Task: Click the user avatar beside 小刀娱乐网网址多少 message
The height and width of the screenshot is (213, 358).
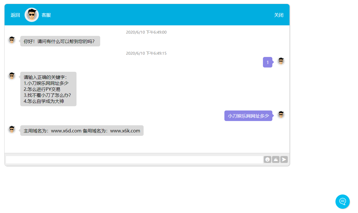Action: tap(281, 115)
